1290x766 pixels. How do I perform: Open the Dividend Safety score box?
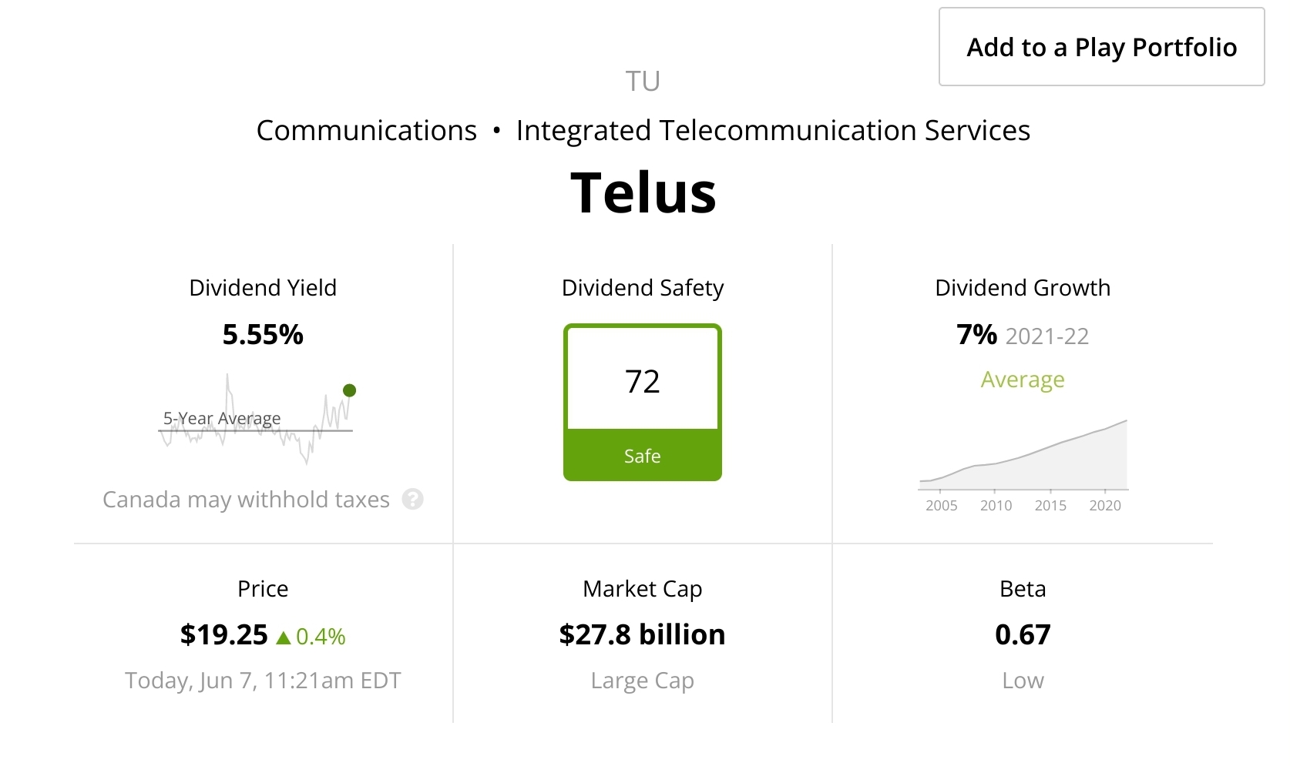point(642,380)
